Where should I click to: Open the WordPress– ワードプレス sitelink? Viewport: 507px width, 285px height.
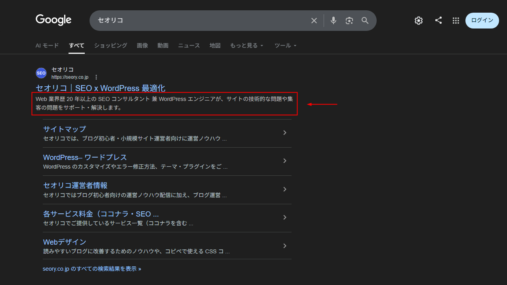[x=85, y=157]
